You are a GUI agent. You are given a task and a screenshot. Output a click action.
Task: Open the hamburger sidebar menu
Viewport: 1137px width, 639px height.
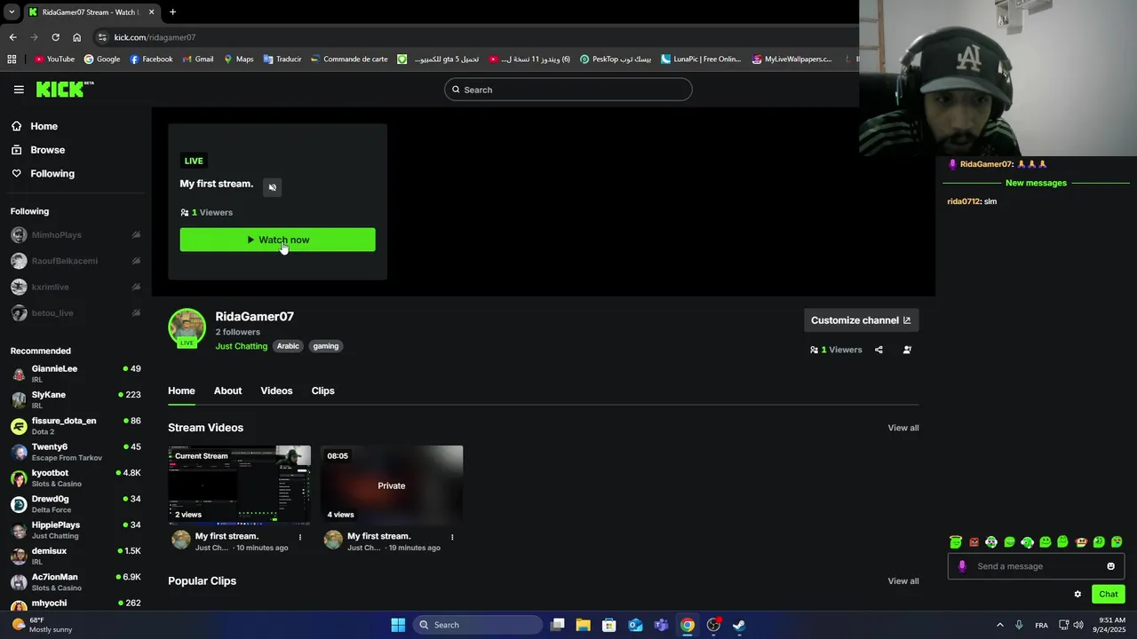pyautogui.click(x=19, y=90)
